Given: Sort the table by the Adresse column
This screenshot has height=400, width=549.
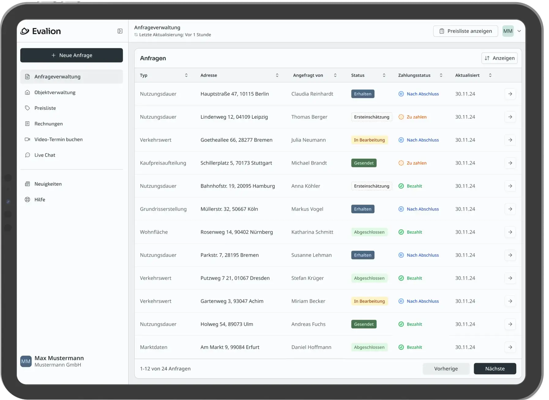Looking at the screenshot, I should (x=277, y=75).
